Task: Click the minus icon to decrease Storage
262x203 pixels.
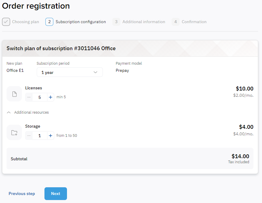Action: coord(29,135)
